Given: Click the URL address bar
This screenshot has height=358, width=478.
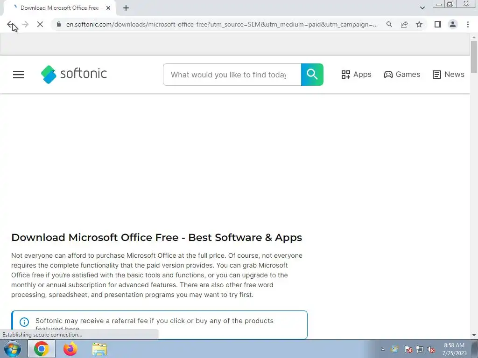Looking at the screenshot, I should (x=222, y=24).
